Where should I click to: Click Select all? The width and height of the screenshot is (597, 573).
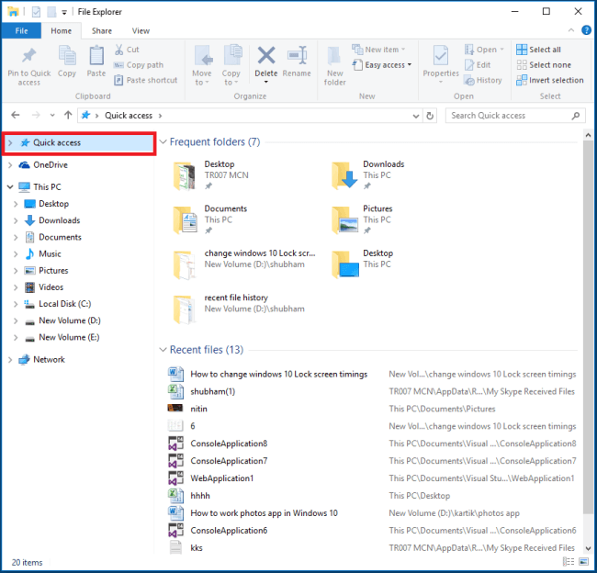pos(539,50)
